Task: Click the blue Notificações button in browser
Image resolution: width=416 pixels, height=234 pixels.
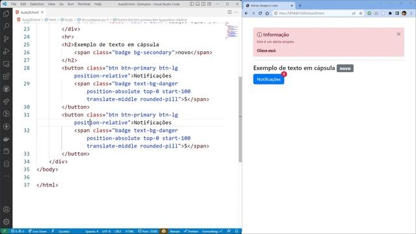Action: pyautogui.click(x=268, y=79)
